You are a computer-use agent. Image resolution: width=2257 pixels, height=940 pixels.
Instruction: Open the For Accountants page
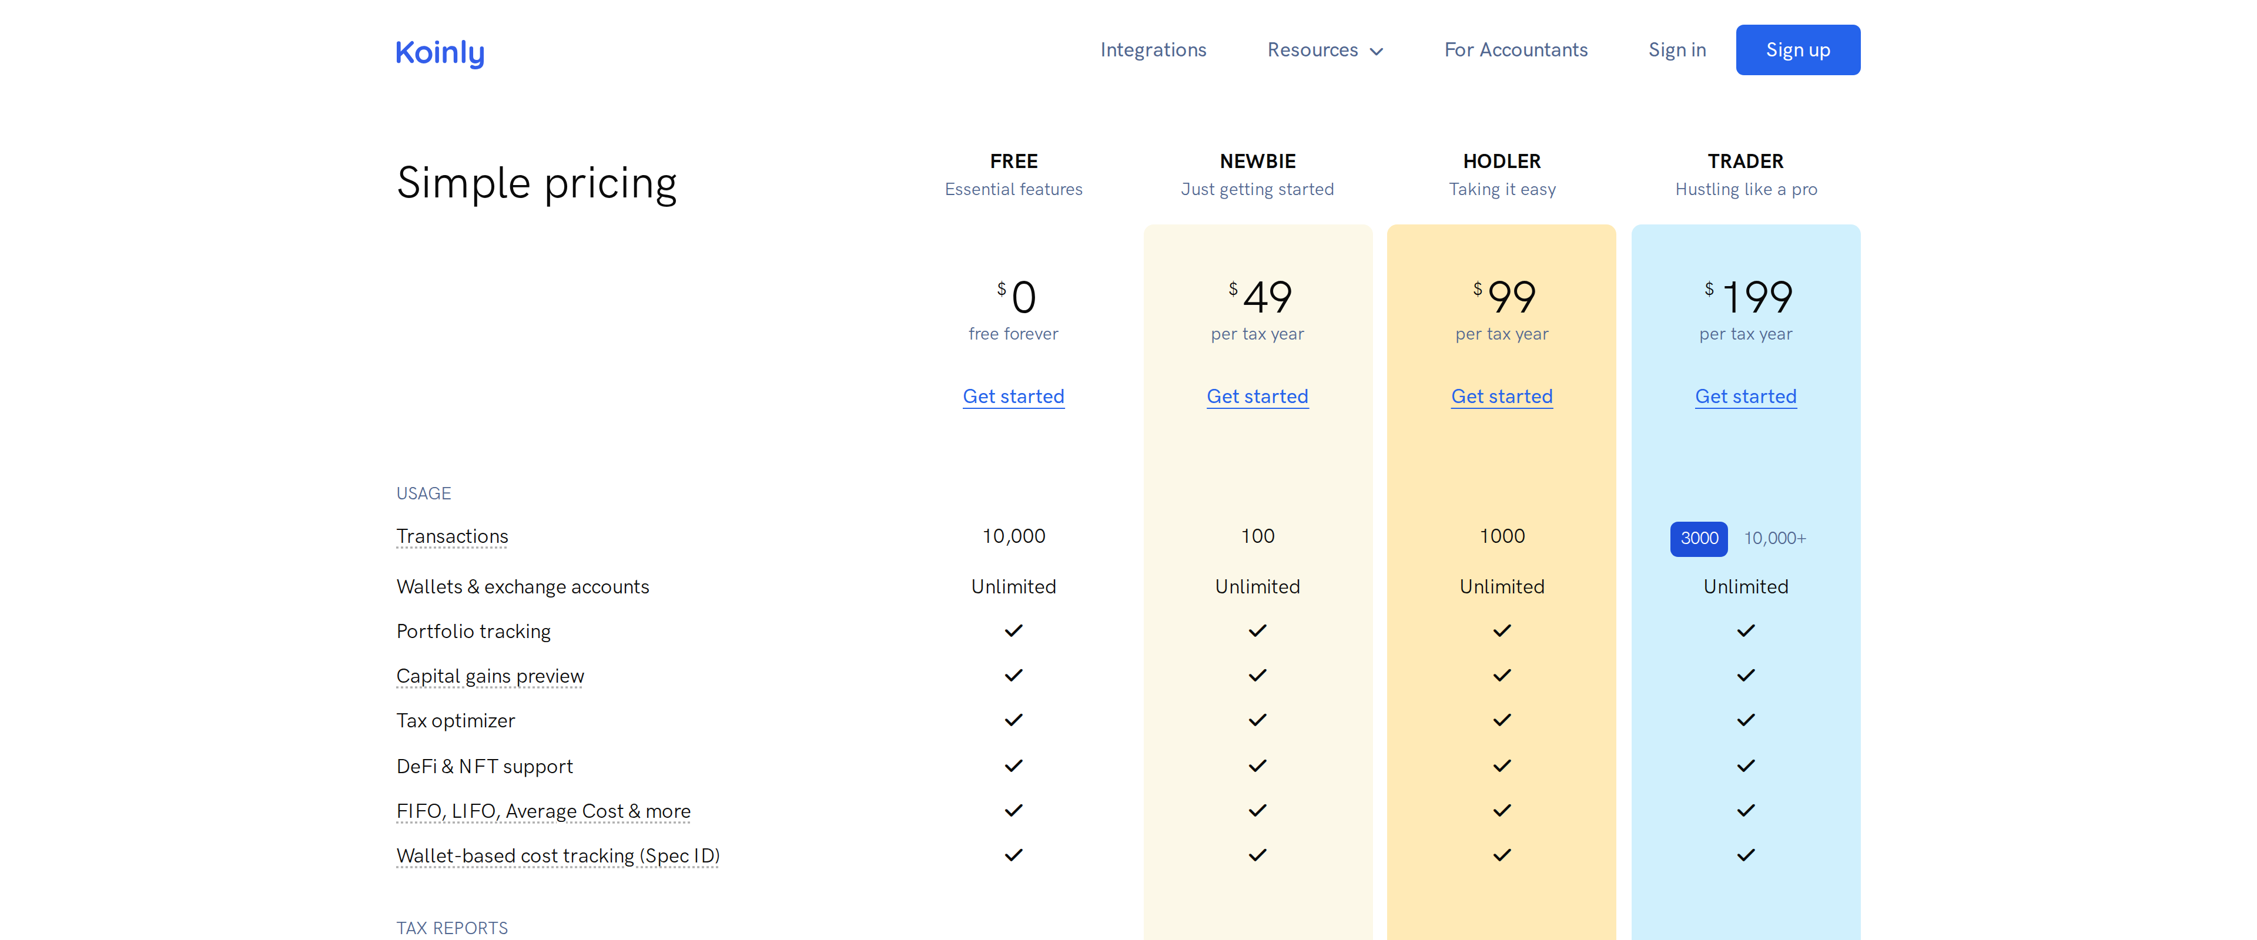tap(1516, 50)
